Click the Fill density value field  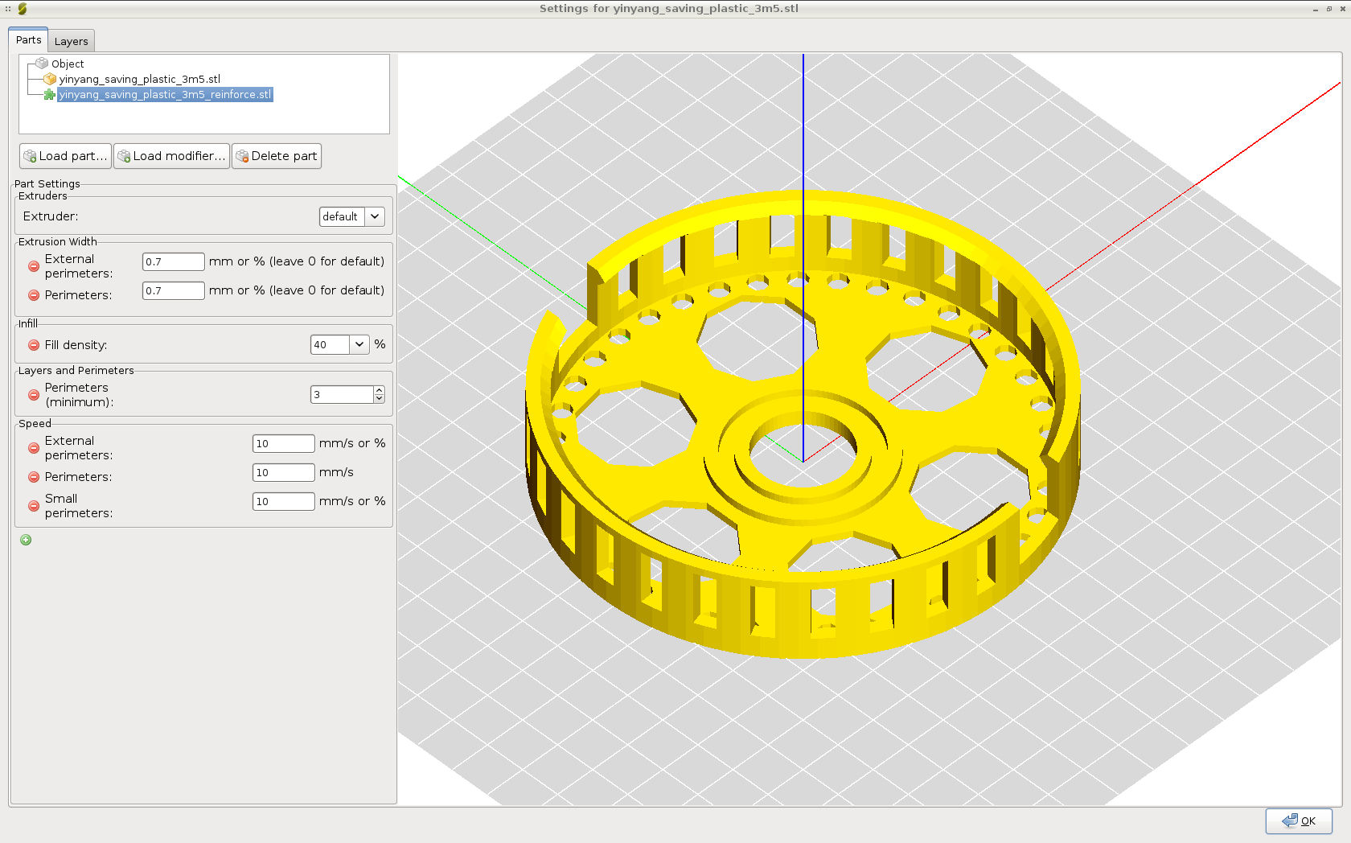(x=331, y=344)
